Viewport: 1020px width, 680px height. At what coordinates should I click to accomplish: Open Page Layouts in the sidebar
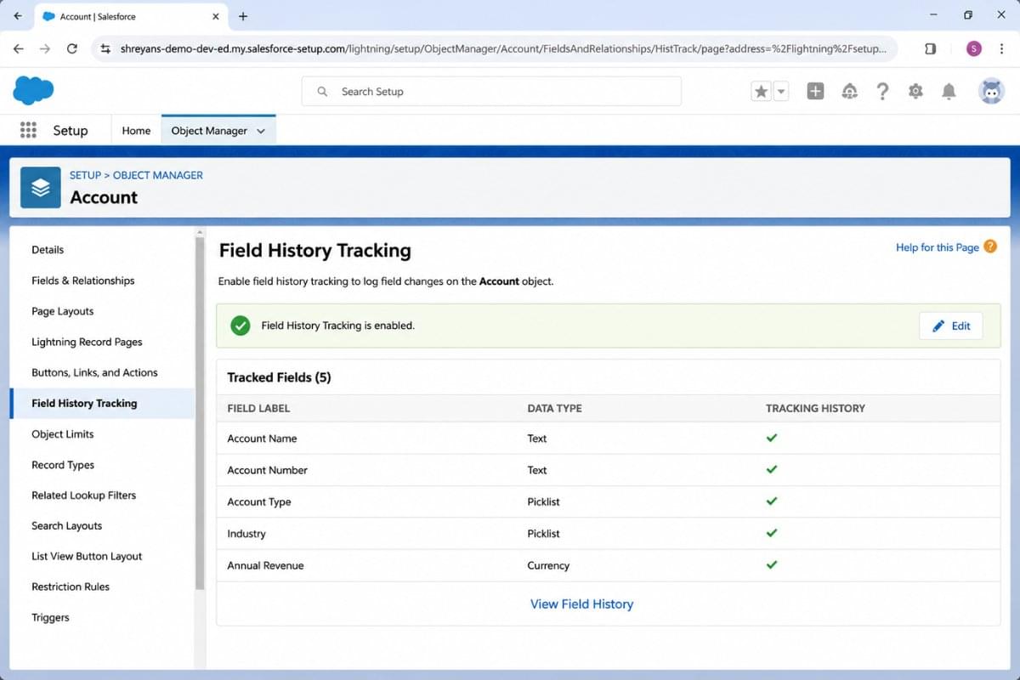point(63,311)
